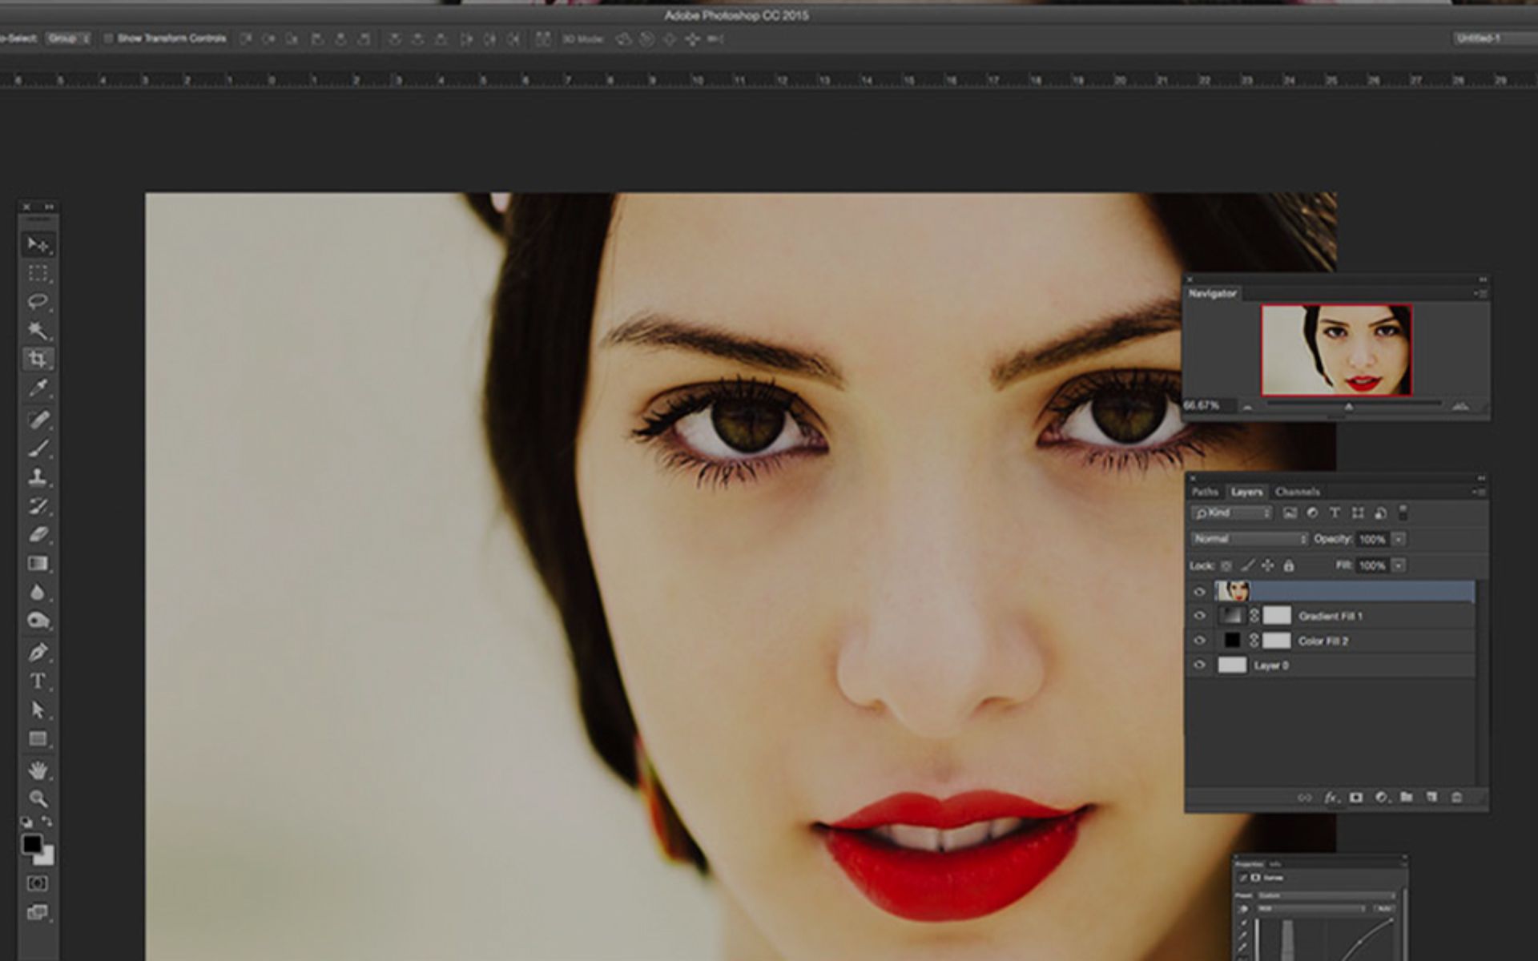1538x961 pixels.
Task: Select the Dodge tool
Action: 38,621
